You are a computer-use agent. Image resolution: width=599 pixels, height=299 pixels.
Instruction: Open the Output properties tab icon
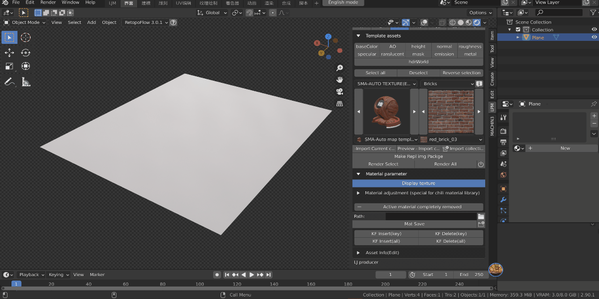point(503,142)
